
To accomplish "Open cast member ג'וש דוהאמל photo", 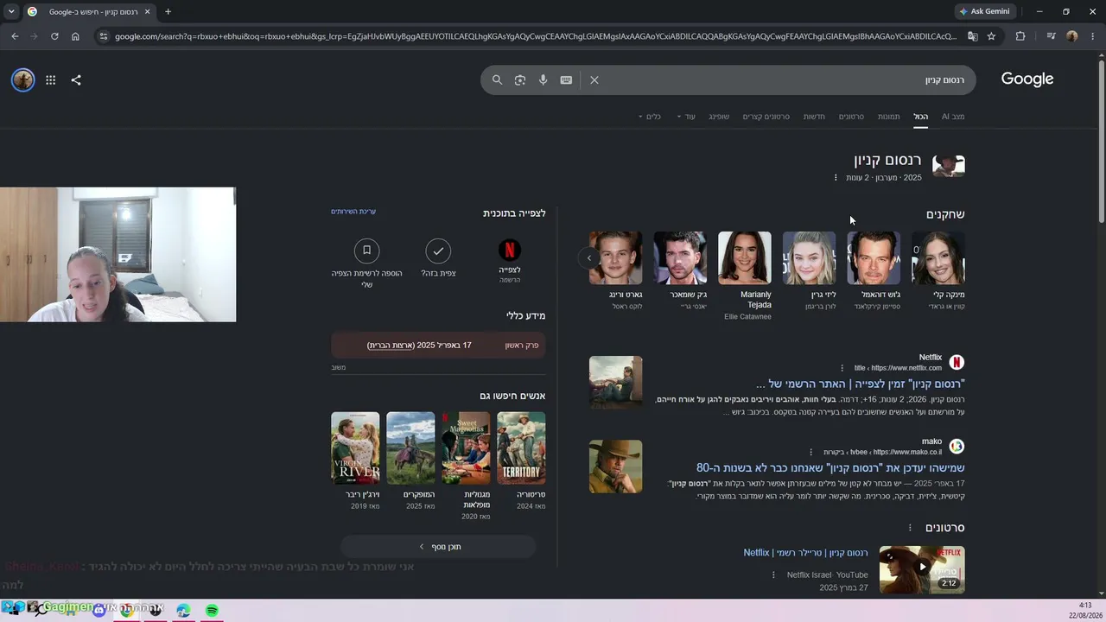I will (874, 257).
